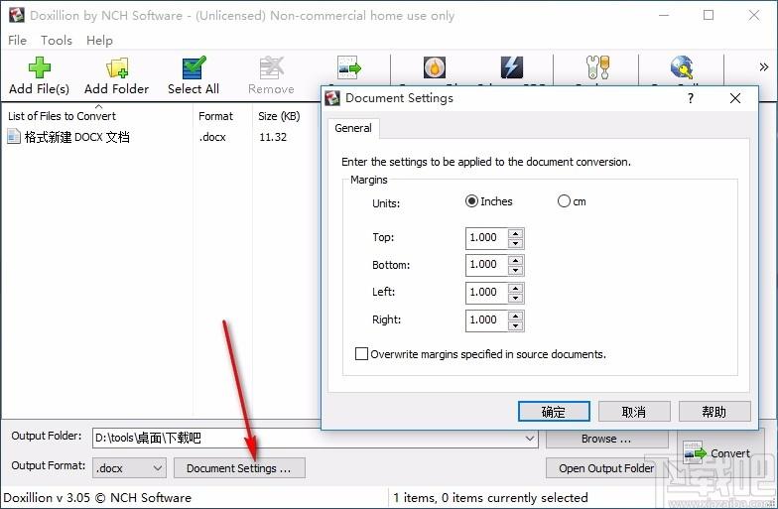
Task: Maximize the Doxillion window
Action: 709,16
